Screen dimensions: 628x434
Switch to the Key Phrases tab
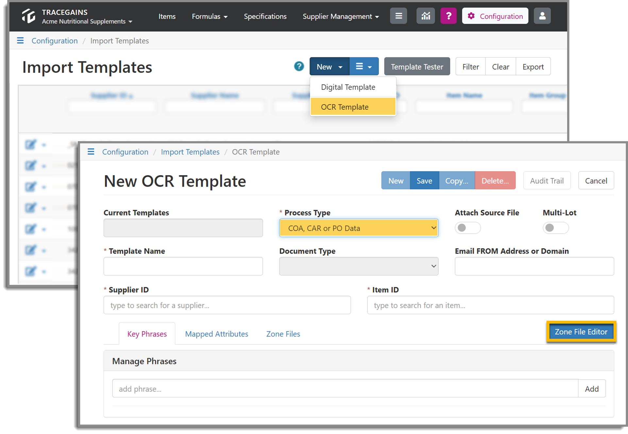click(147, 334)
